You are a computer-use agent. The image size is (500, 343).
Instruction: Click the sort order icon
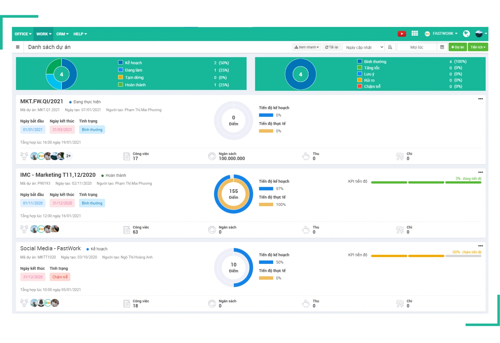click(390, 47)
